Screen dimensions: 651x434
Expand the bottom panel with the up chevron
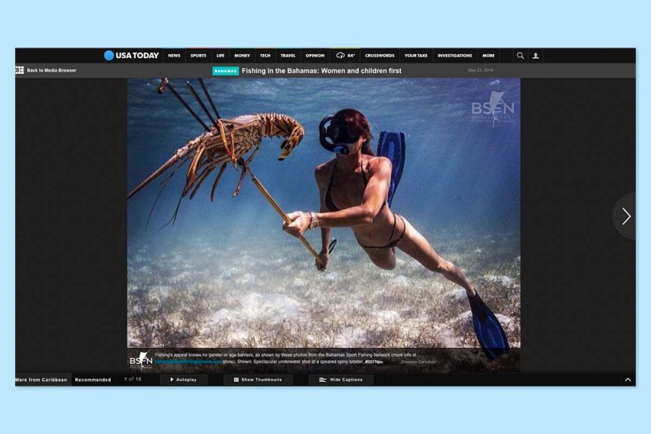click(628, 380)
